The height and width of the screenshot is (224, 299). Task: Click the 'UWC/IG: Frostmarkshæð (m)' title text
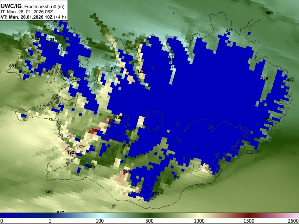click(33, 6)
